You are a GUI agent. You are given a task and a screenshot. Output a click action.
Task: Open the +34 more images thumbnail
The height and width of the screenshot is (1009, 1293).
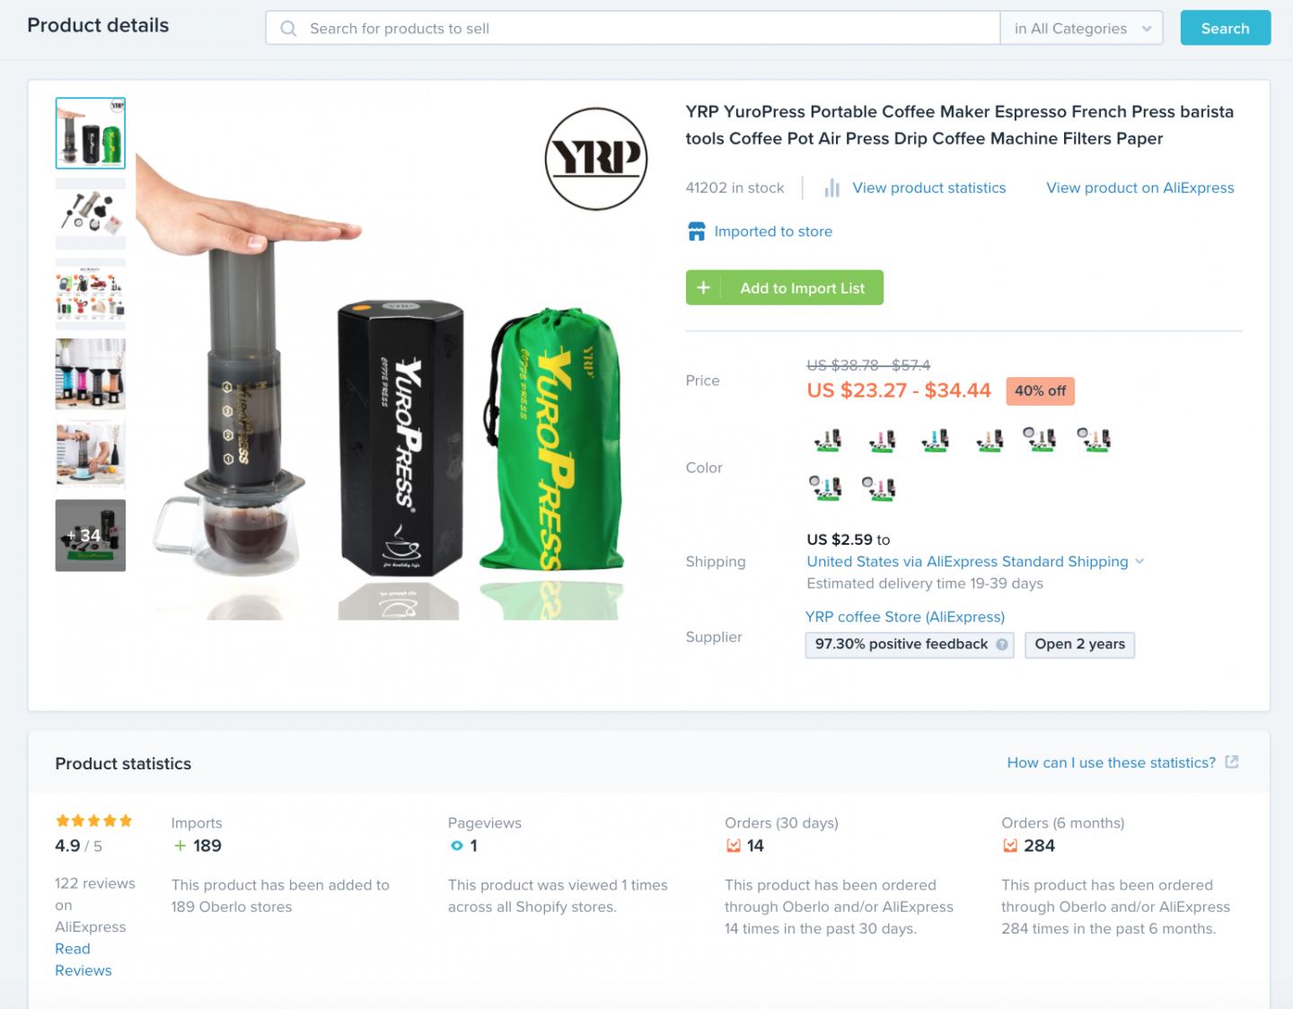coord(91,536)
